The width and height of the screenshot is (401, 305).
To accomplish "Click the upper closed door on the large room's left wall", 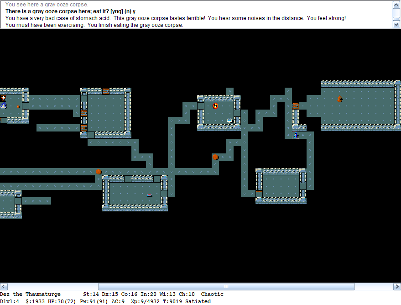I will [84, 113].
